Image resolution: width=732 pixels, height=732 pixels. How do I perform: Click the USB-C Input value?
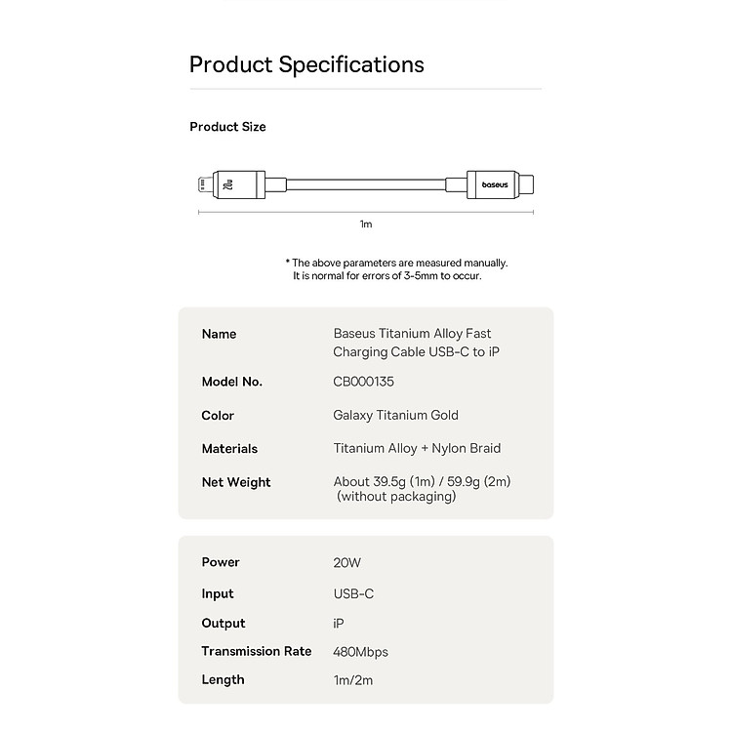coord(353,593)
